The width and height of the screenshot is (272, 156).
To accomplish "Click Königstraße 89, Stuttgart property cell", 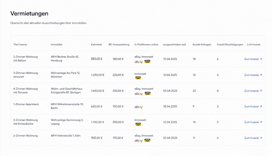I will (x=67, y=91).
